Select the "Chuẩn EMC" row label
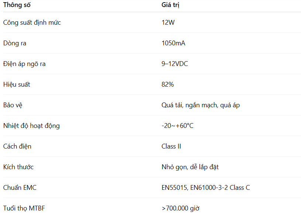 (x=20, y=188)
